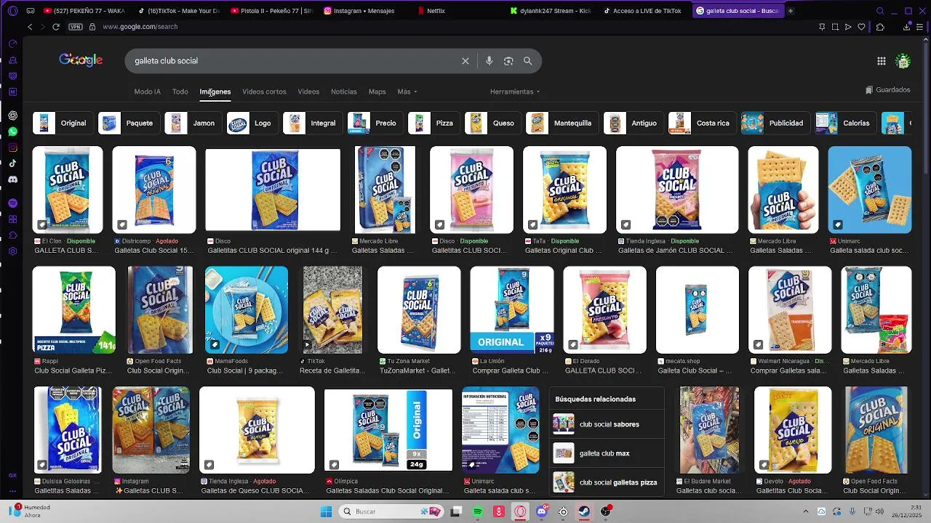Filter images by Paquete chip
The image size is (931, 523).
pyautogui.click(x=128, y=123)
